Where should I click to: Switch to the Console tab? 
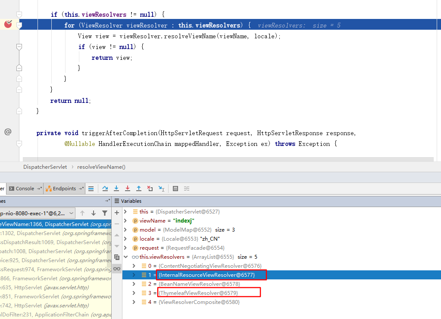coord(24,189)
